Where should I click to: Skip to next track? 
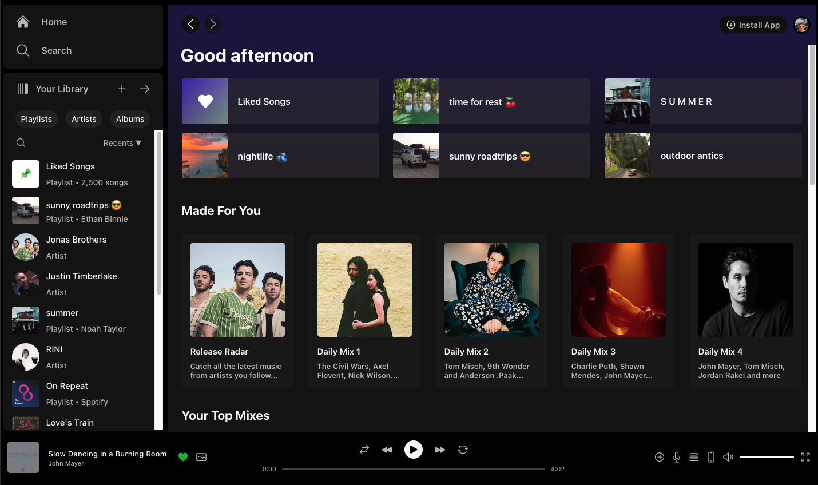[440, 450]
